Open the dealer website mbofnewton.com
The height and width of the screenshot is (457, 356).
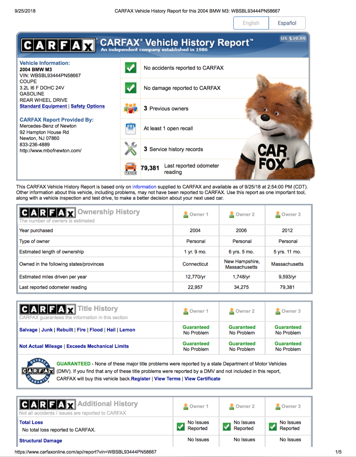coord(50,151)
